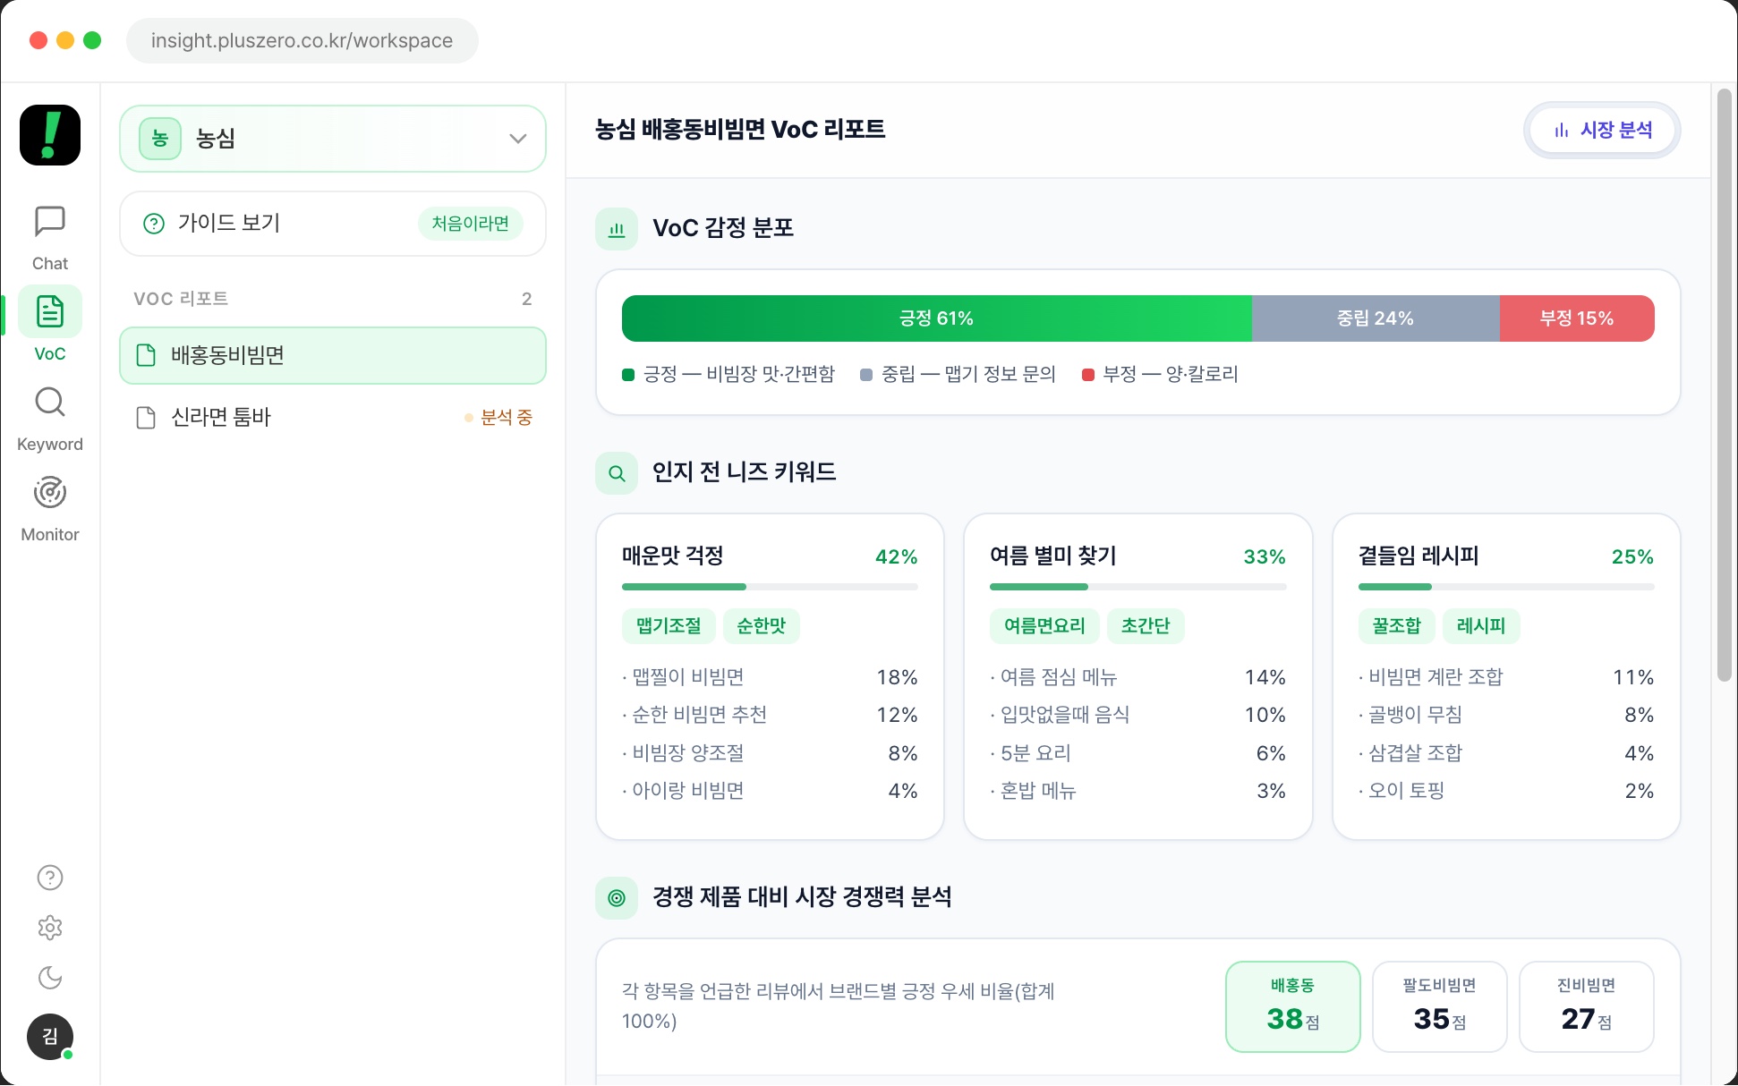Select the 부정 15% bar segment
The height and width of the screenshot is (1086, 1738).
1577,318
